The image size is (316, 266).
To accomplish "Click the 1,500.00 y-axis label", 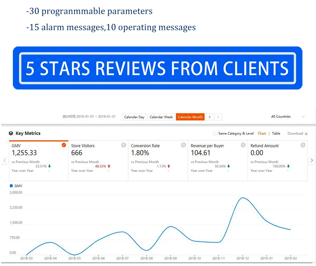I will point(16,223).
